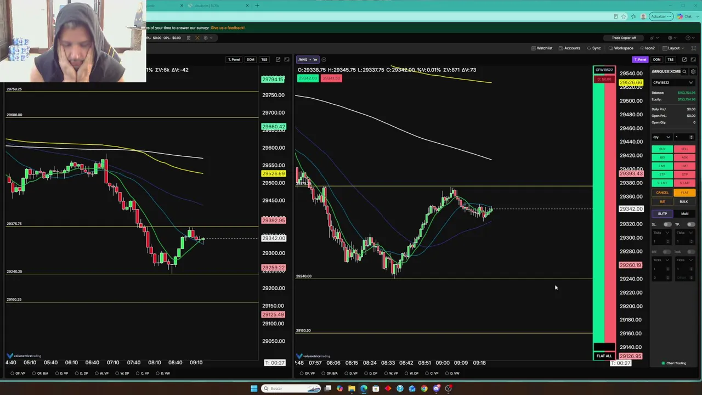The image size is (702, 395).
Task: Click the yellow 29526.66 price label
Action: [x=631, y=83]
